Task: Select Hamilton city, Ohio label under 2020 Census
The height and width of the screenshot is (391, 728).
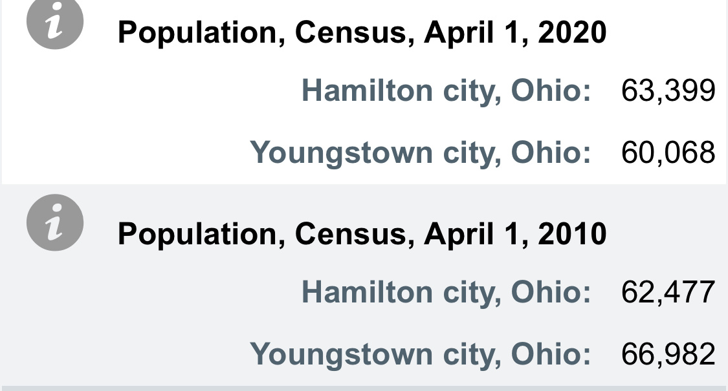Action: point(447,91)
